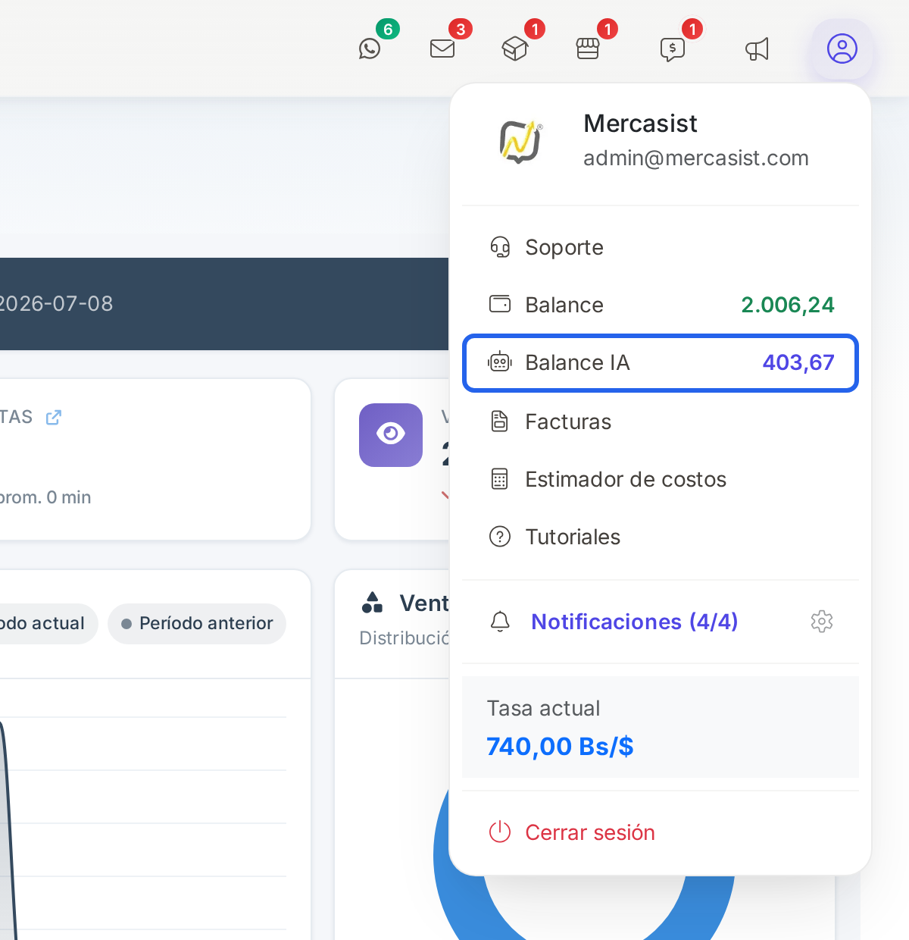This screenshot has width=909, height=940.
Task: Toggle the user profile avatar menu
Action: (842, 49)
